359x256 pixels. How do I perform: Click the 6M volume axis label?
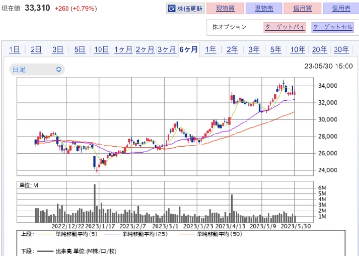tap(322, 188)
